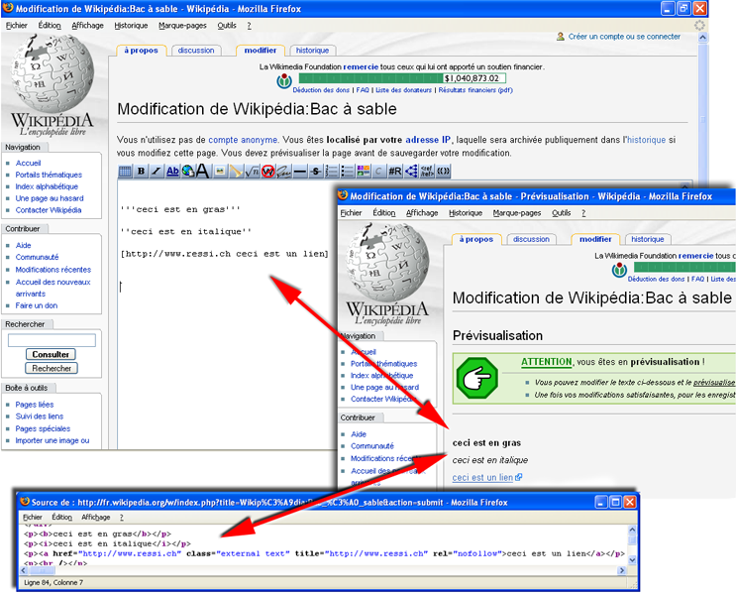Click the edit window vertical scrollbar up arrow
736x595 pixels.
point(702,37)
